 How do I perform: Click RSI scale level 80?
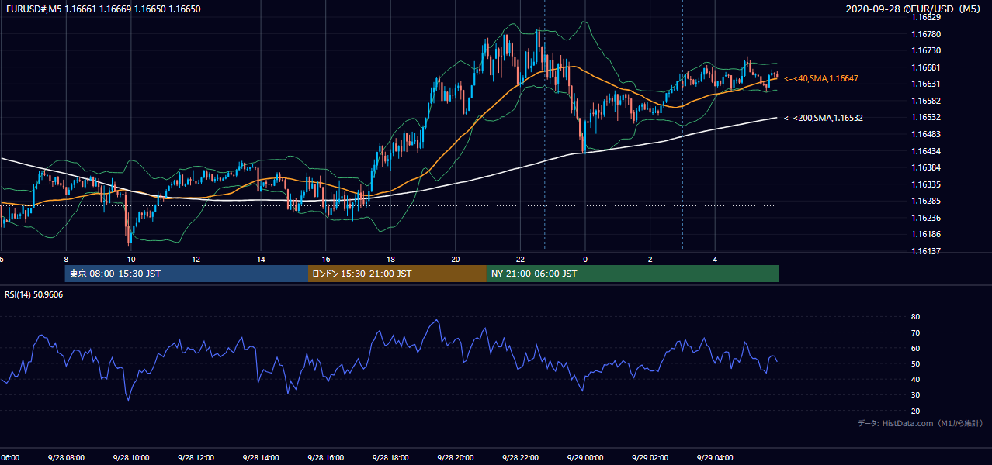915,317
